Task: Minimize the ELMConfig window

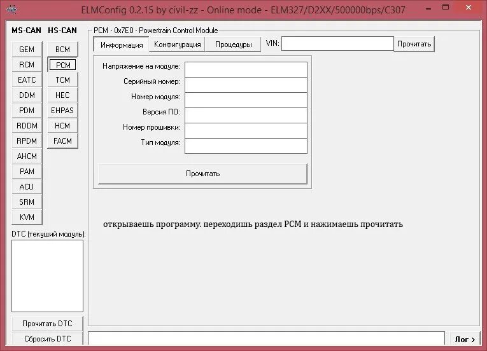Action: click(x=428, y=8)
